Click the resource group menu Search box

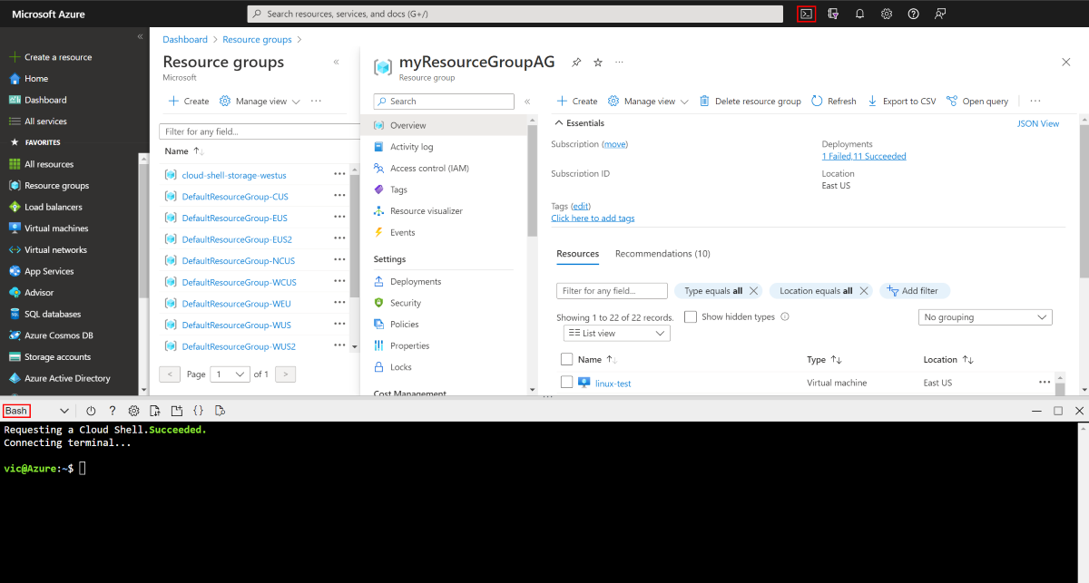pyautogui.click(x=444, y=102)
